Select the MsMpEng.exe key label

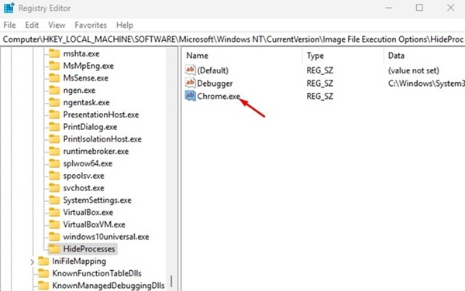pos(88,66)
